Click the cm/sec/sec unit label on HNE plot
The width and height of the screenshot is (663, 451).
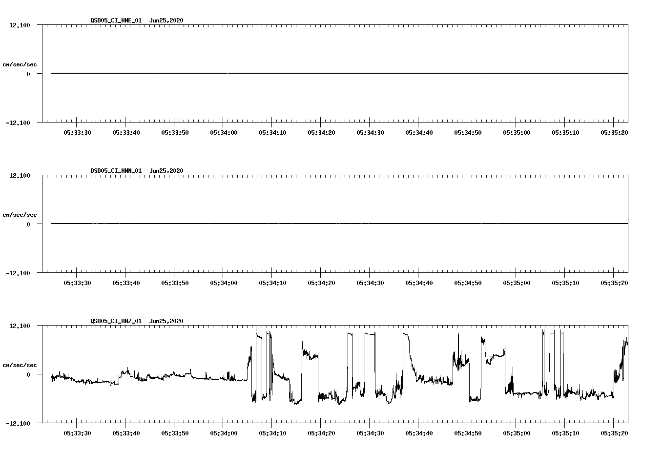[20, 64]
